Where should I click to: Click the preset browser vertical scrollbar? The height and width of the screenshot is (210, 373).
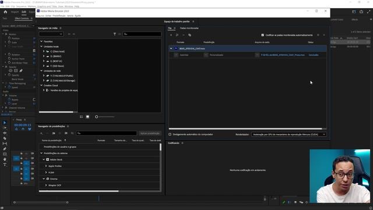click(x=161, y=147)
